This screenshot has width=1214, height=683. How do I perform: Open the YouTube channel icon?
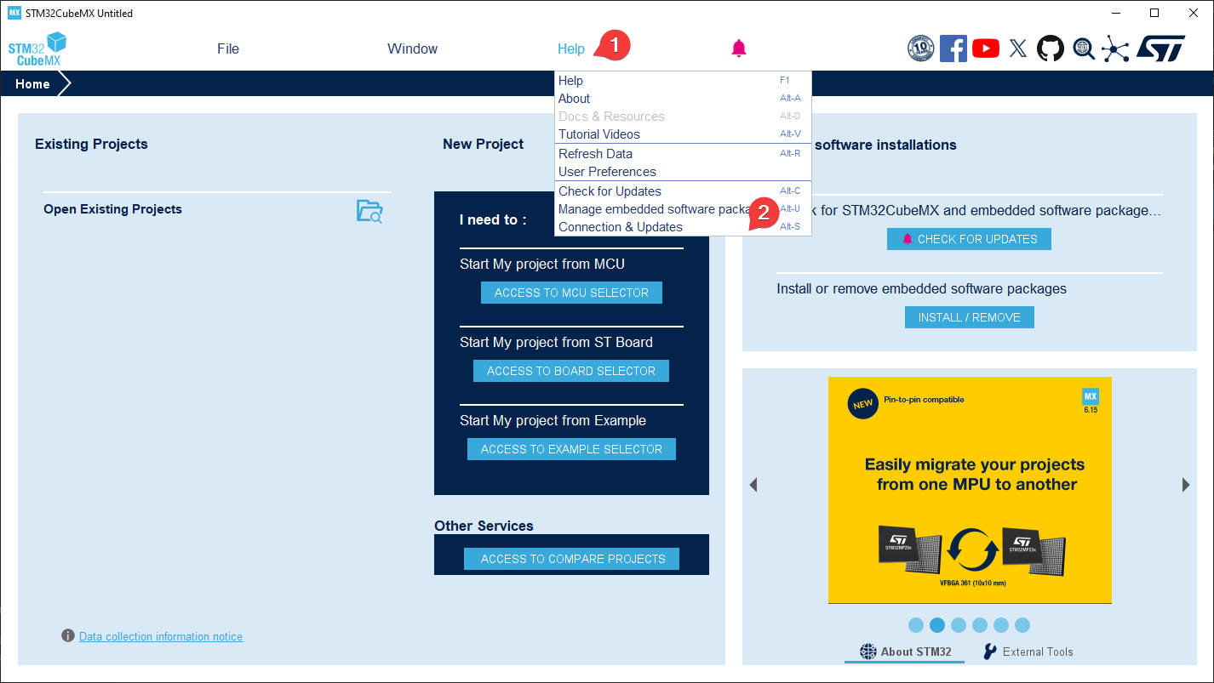[985, 48]
